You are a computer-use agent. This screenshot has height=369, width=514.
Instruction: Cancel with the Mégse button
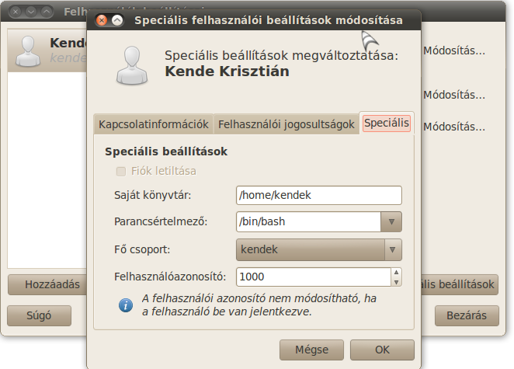tap(311, 350)
